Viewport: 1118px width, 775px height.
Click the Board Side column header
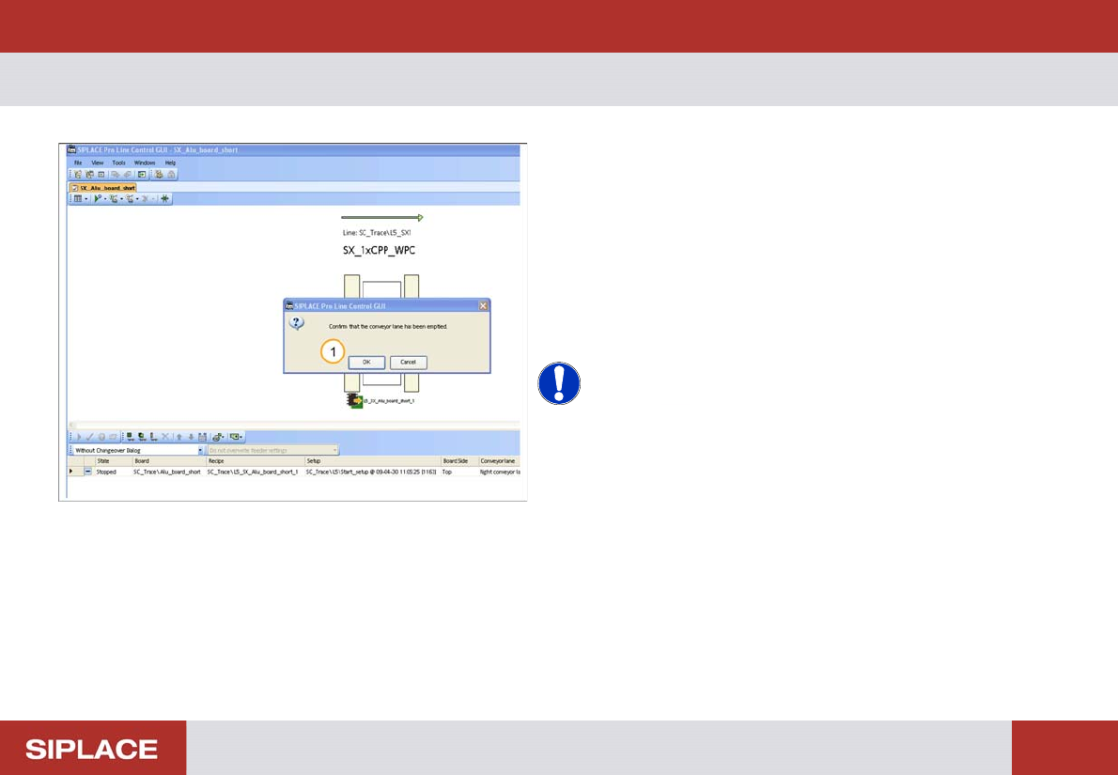coord(459,461)
